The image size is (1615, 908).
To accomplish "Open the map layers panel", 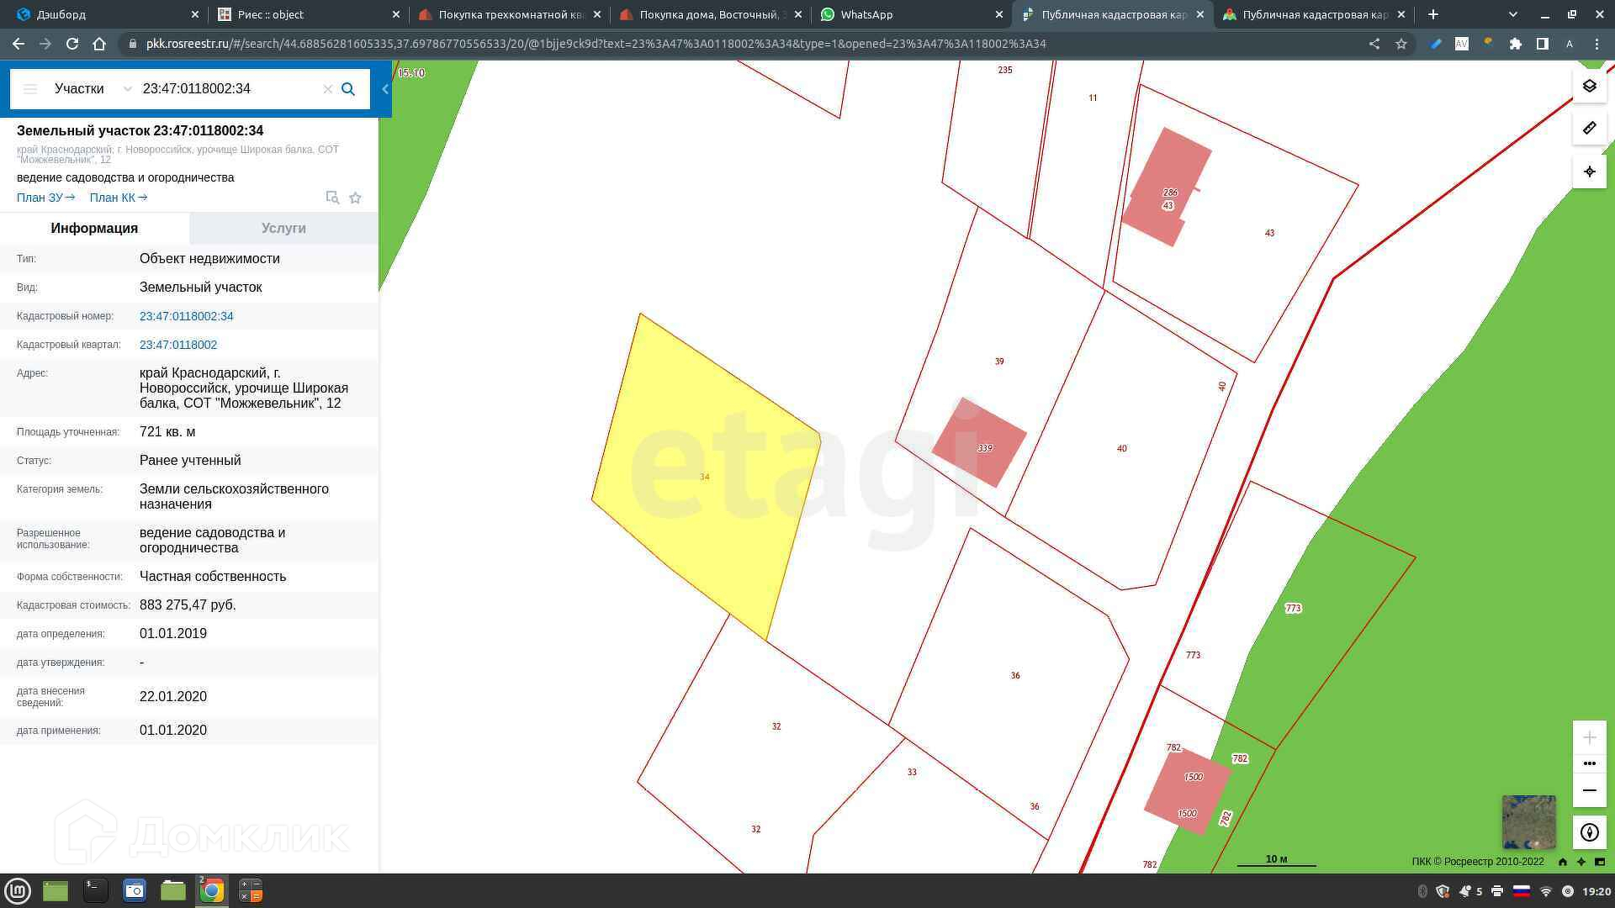I will (1589, 87).
